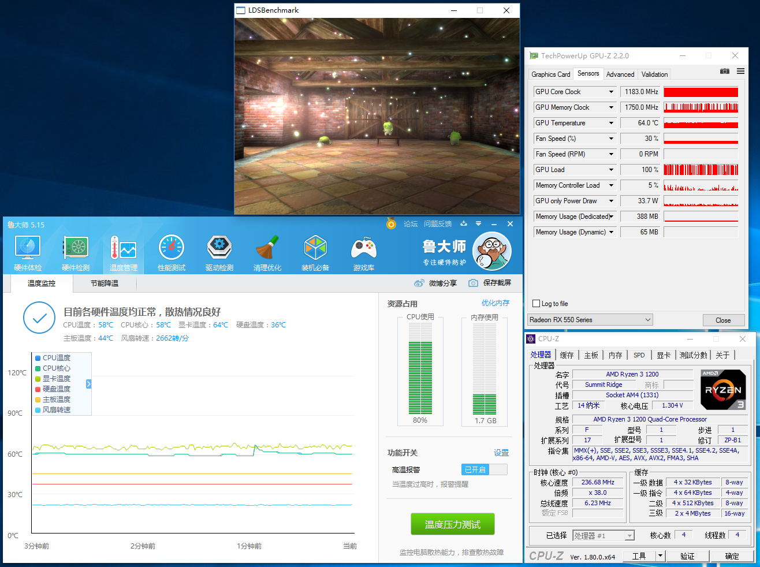Click the chart legend expand arrow
Image resolution: width=760 pixels, height=567 pixels.
[x=88, y=384]
